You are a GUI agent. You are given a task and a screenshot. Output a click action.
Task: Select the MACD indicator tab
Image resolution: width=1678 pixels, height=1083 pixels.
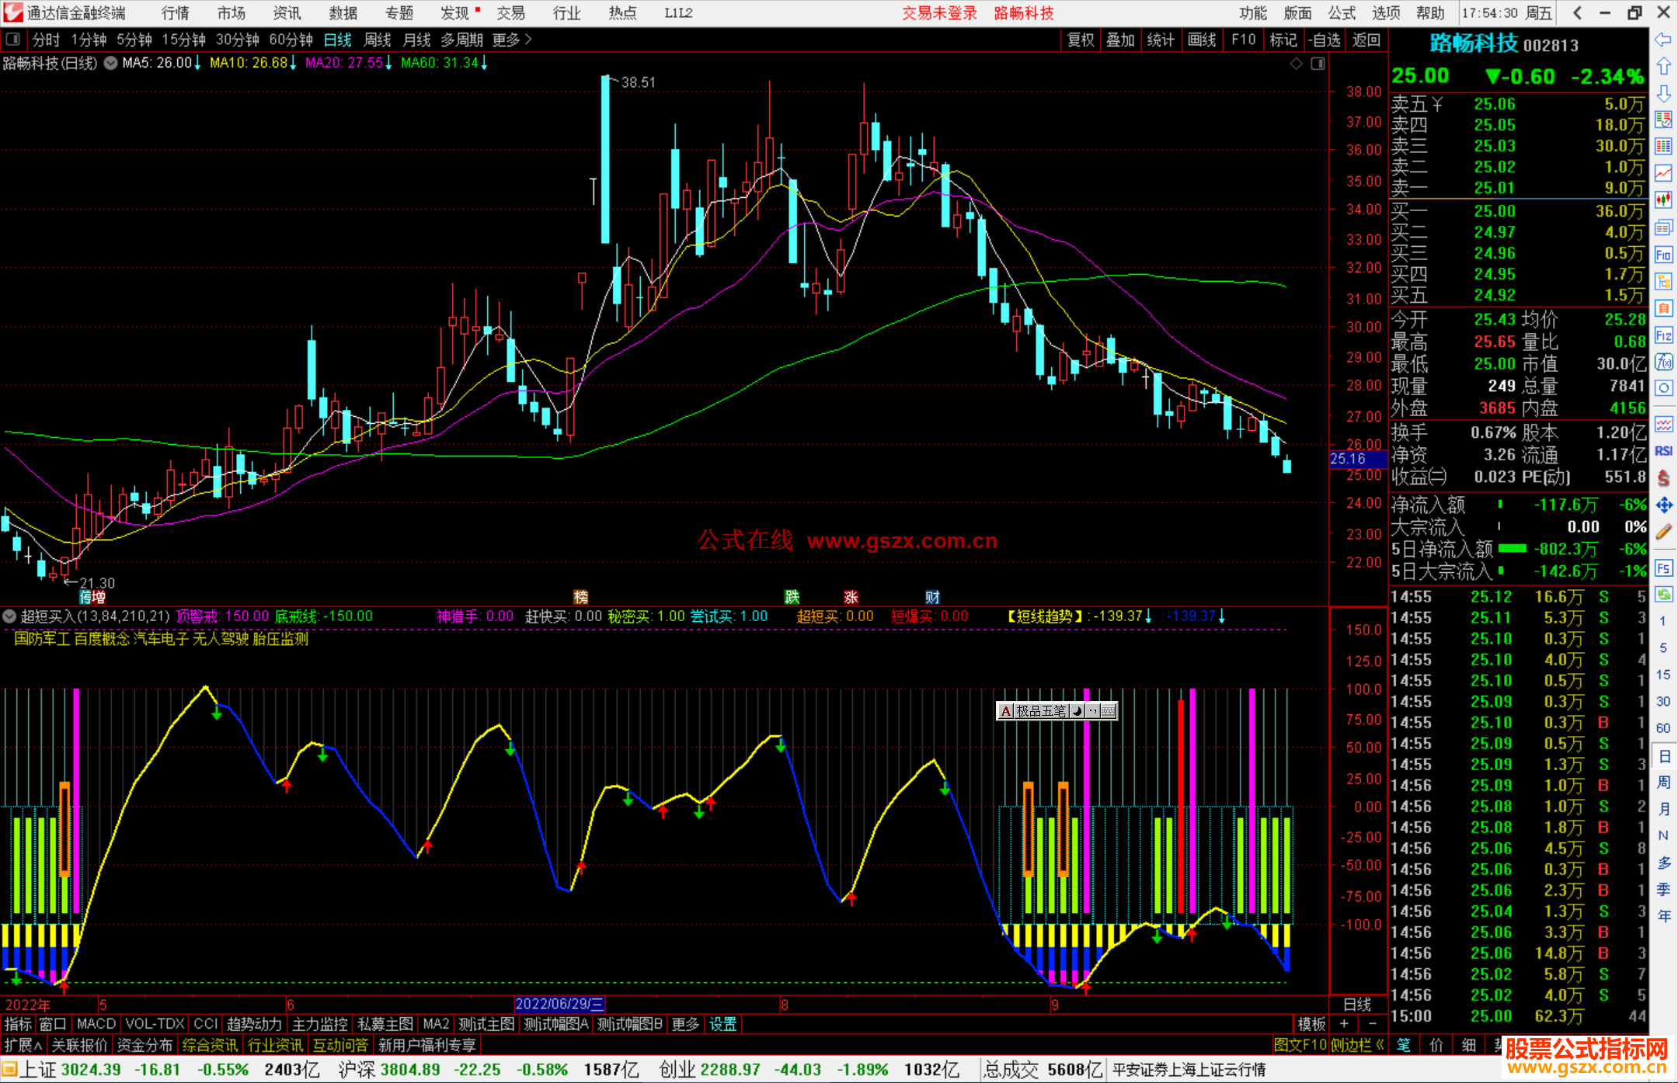[x=96, y=1024]
